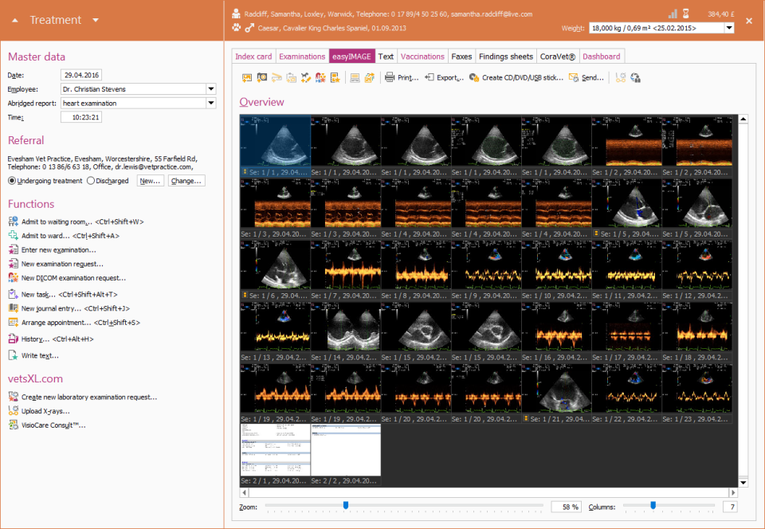Switch to the Examinations tab

[302, 57]
